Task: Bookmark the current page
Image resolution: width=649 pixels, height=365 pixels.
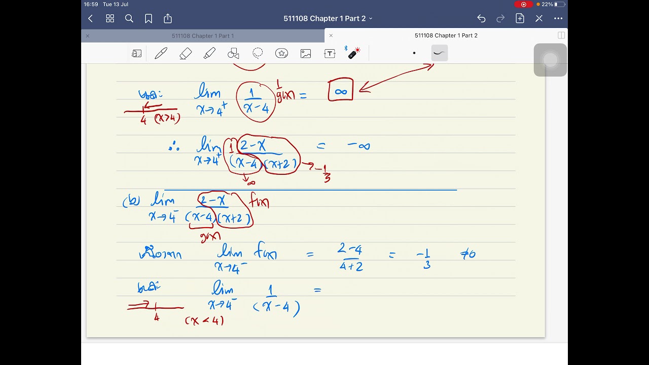Action: [x=149, y=19]
